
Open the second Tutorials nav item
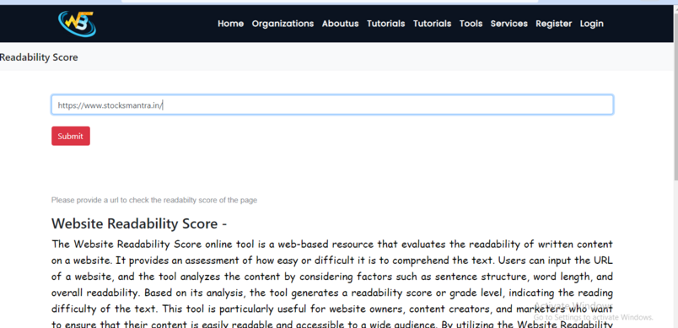432,24
